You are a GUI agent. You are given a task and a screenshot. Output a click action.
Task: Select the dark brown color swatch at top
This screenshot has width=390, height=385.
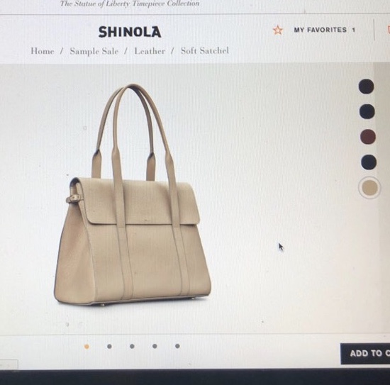pyautogui.click(x=366, y=87)
